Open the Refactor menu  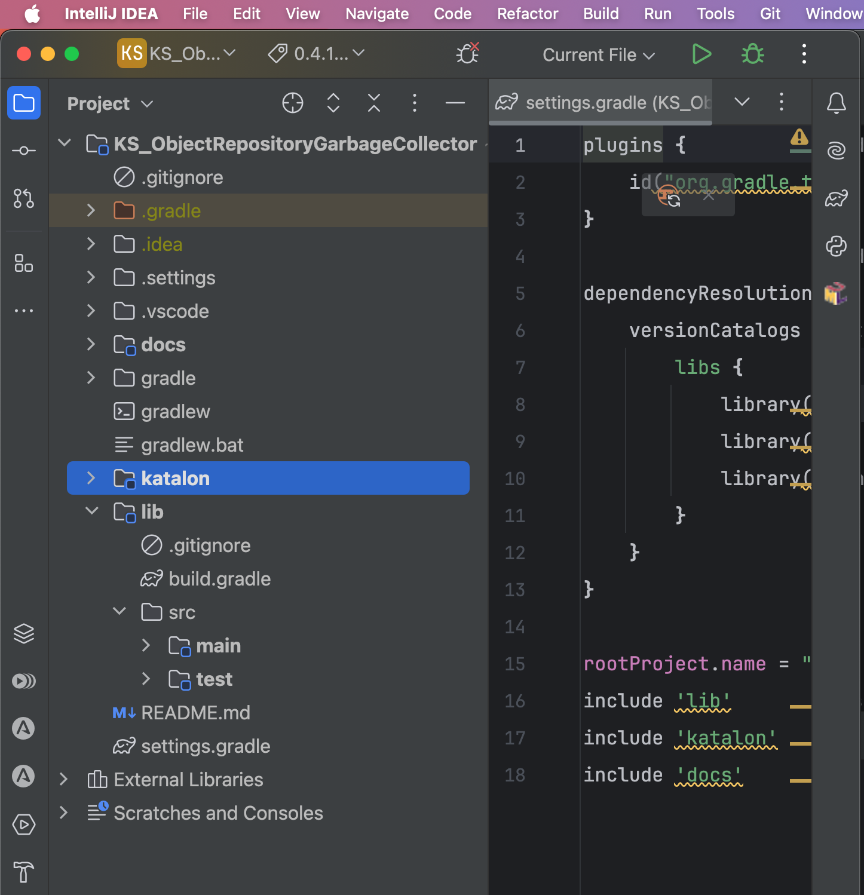tap(528, 14)
